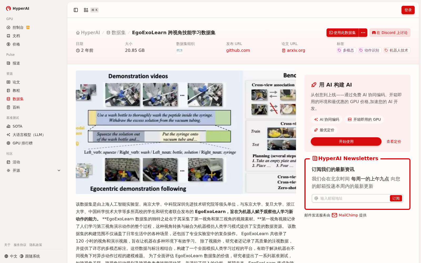The height and width of the screenshot is (263, 421).
Task: Click the HyperAI Newsletters heading icon
Action: (315, 158)
